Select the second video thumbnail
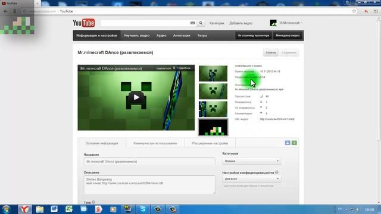The width and height of the screenshot is (381, 214). (x=213, y=91)
